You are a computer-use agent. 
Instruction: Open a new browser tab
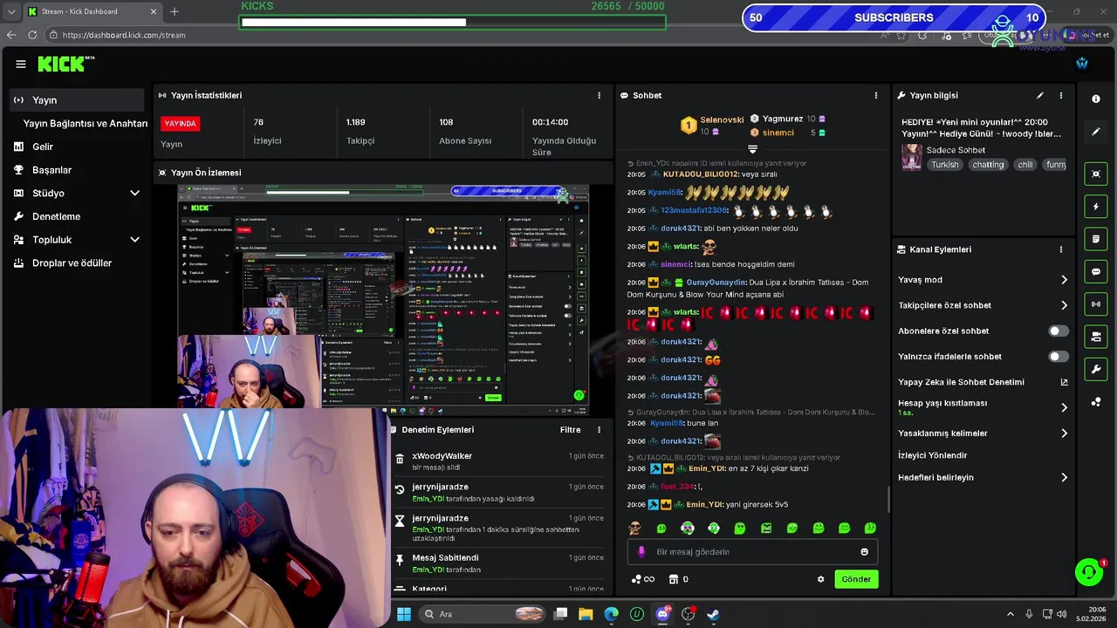pos(175,11)
